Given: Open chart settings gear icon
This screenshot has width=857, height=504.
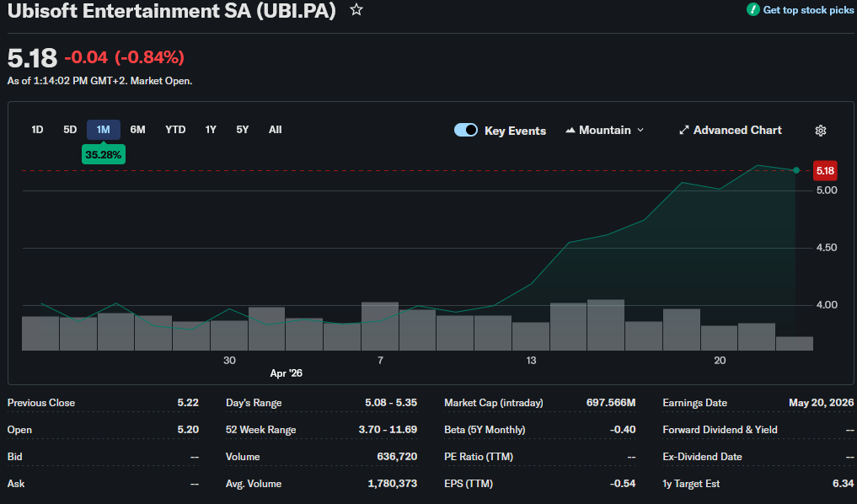Looking at the screenshot, I should point(821,131).
